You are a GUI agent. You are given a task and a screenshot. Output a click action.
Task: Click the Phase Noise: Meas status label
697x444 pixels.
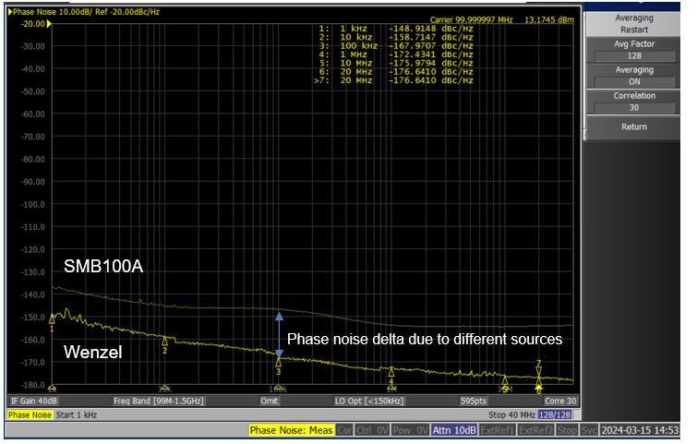(291, 431)
